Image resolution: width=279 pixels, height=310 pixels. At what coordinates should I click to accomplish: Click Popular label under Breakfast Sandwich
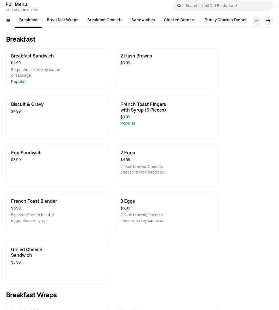pos(18,82)
